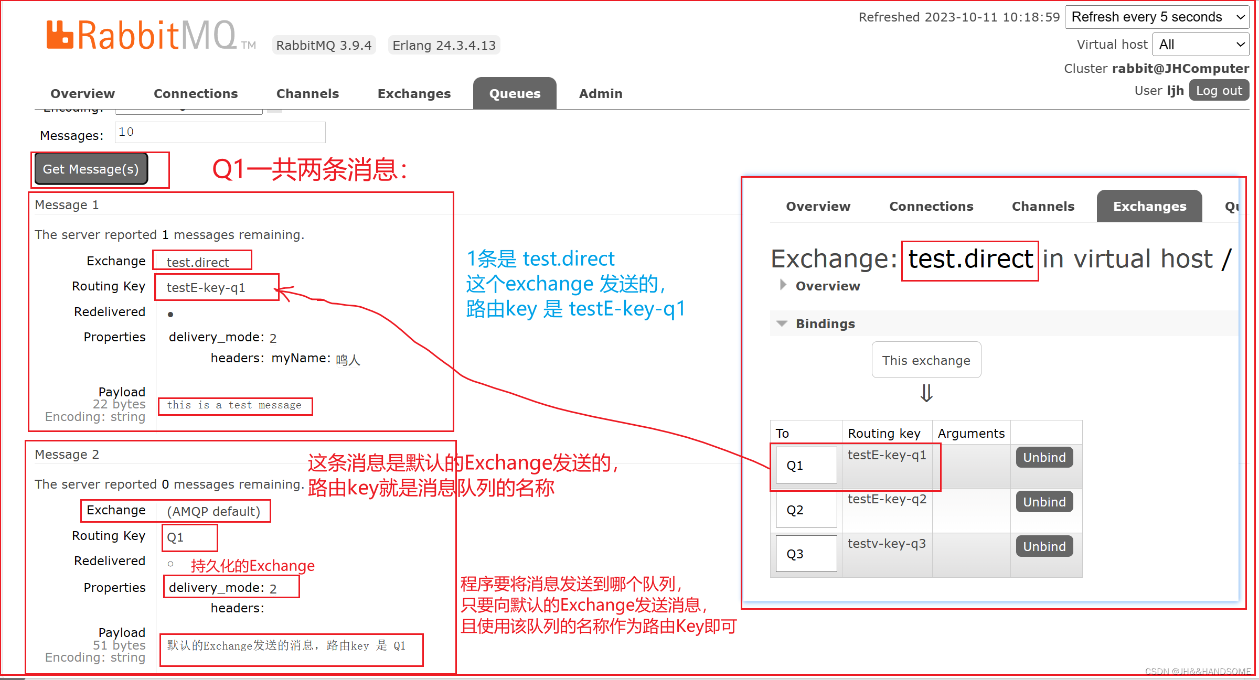Image resolution: width=1259 pixels, height=680 pixels.
Task: Unbind the Q2 queue binding
Action: (1044, 502)
